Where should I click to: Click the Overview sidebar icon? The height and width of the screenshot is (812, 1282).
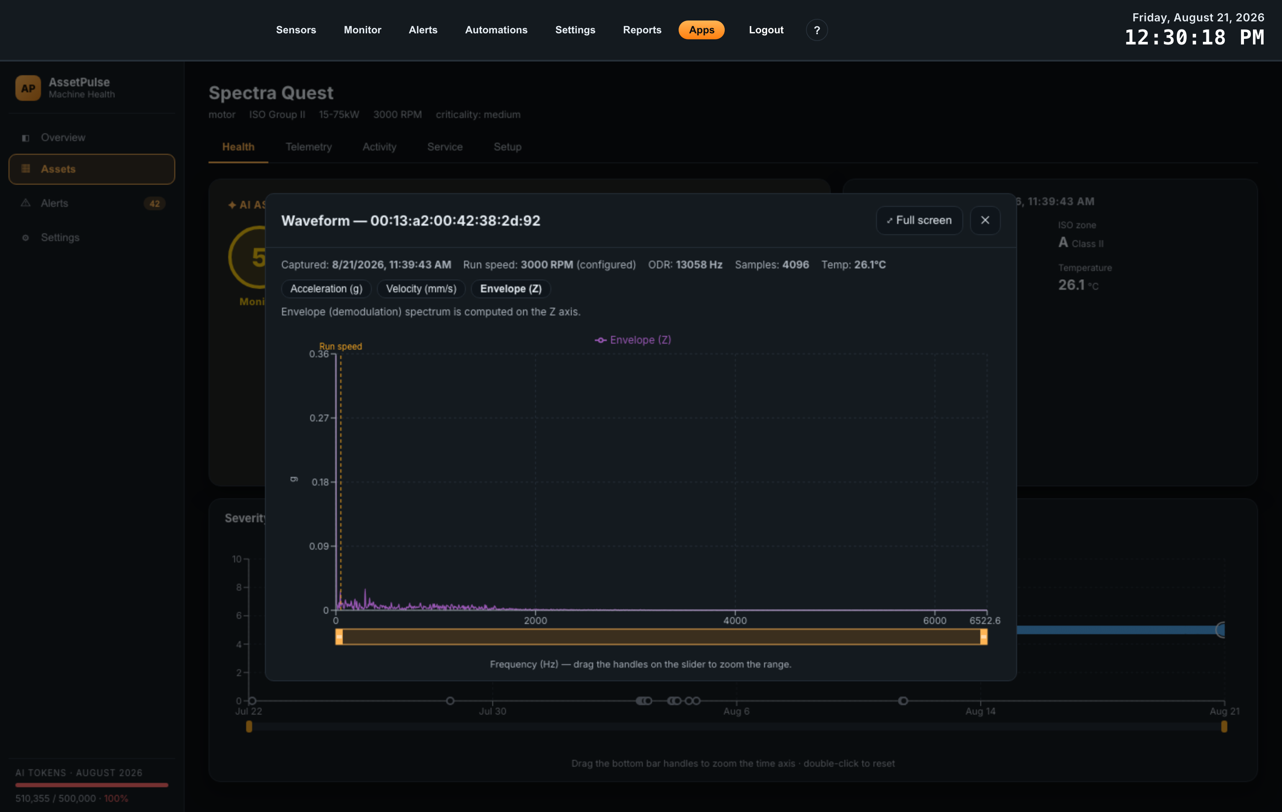click(25, 138)
